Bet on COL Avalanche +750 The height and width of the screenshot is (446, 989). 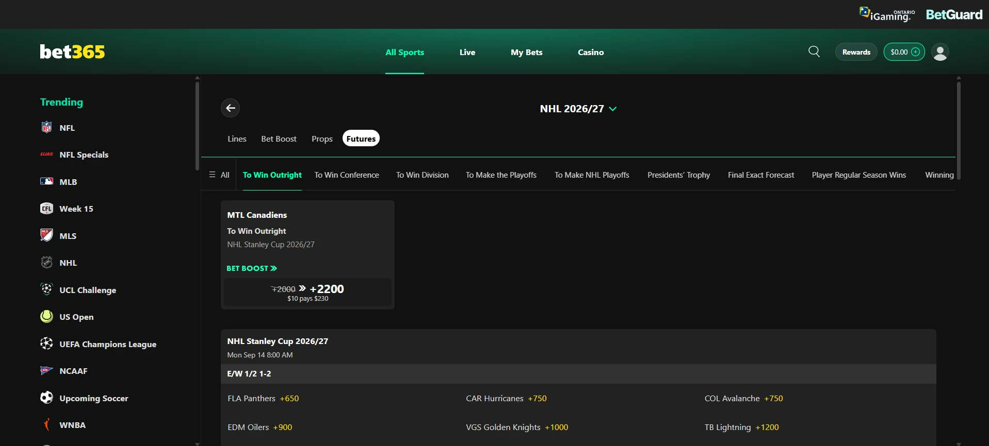(743, 398)
